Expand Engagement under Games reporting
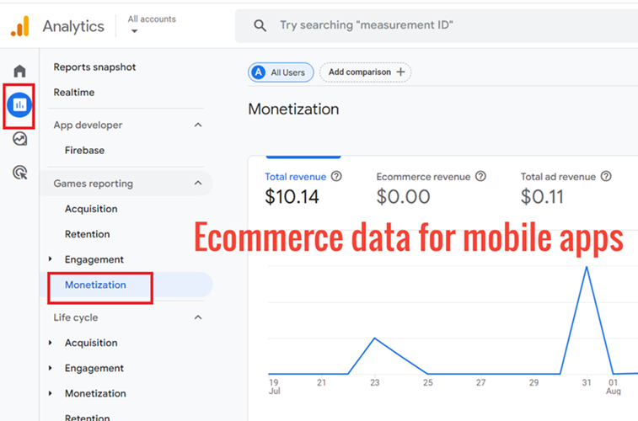638x421 pixels. point(50,258)
